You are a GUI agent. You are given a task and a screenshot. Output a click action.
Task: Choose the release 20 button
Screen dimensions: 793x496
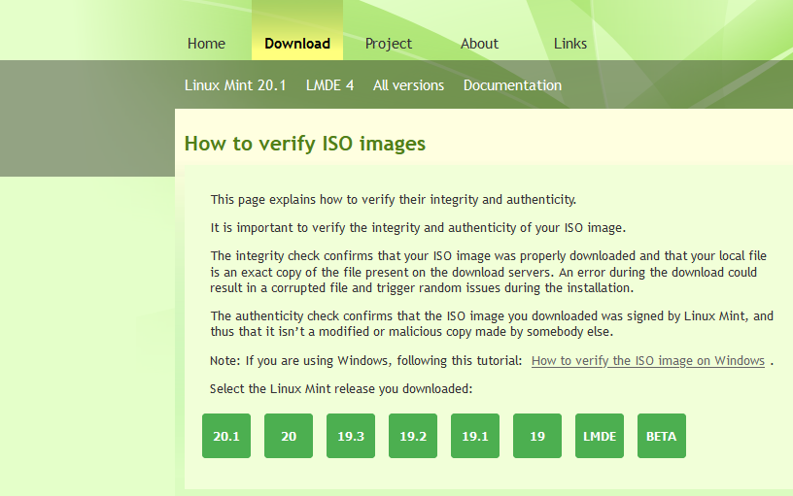click(289, 436)
